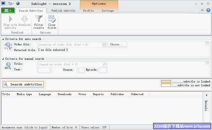Viewport: 212px width, 130px height.
Task: Sort results by Downloads column
Action: pyautogui.click(x=68, y=94)
